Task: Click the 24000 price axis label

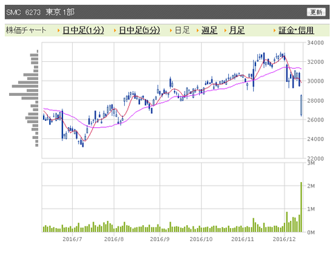Action: pyautogui.click(x=316, y=139)
